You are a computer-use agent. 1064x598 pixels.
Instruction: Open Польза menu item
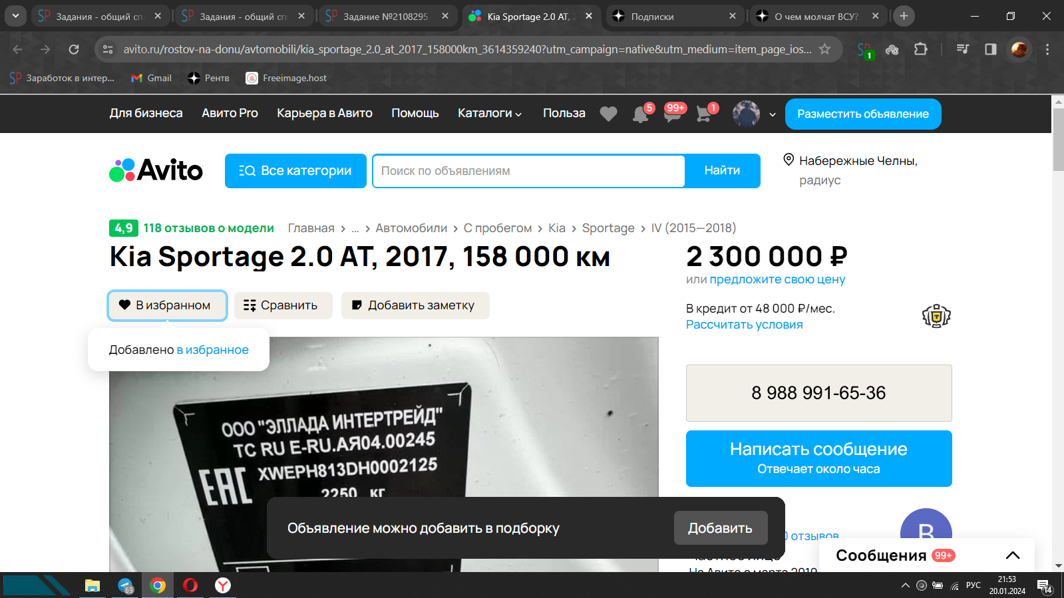[x=564, y=113]
